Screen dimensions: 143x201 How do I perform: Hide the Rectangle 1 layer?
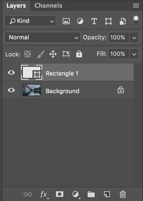click(11, 72)
